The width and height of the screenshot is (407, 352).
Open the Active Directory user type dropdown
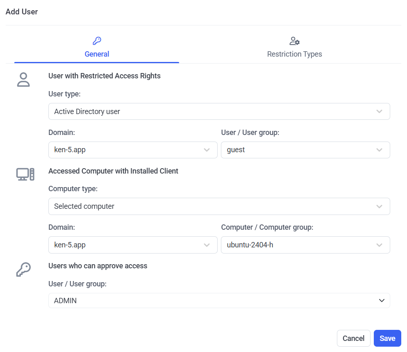219,112
